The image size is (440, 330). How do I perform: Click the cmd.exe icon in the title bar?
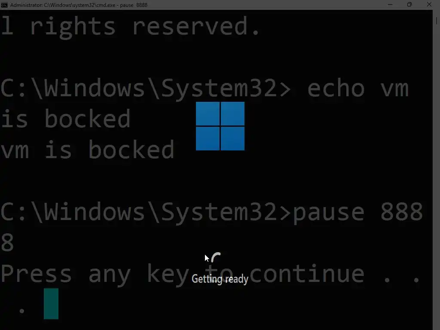(x=4, y=5)
